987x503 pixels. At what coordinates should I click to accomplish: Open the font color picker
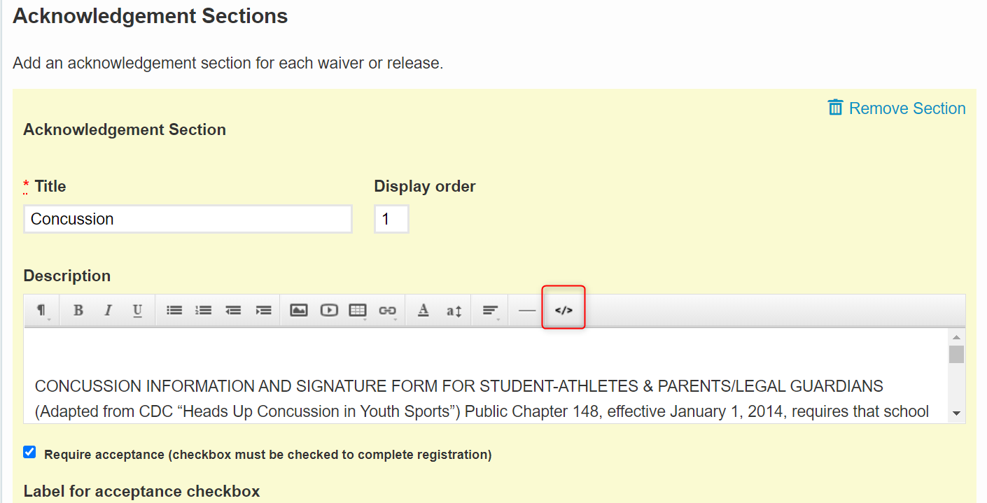(x=423, y=311)
